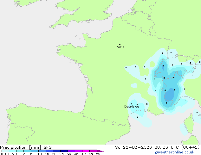The image size is (201, 155).
Task: Click the '0.1' legend scale value
Action: pos(3,154)
